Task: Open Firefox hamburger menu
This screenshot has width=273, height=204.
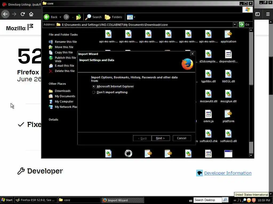Action: click(268, 14)
